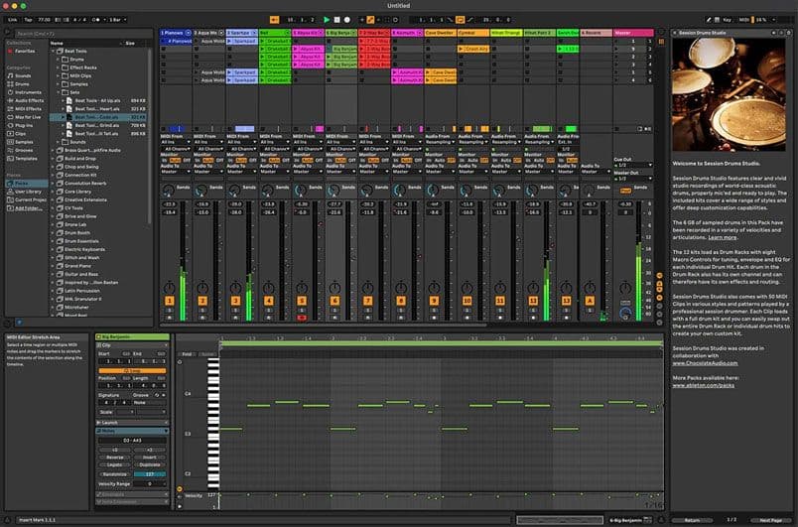Toggle the computer MIDI keyboard icon

coord(717,20)
